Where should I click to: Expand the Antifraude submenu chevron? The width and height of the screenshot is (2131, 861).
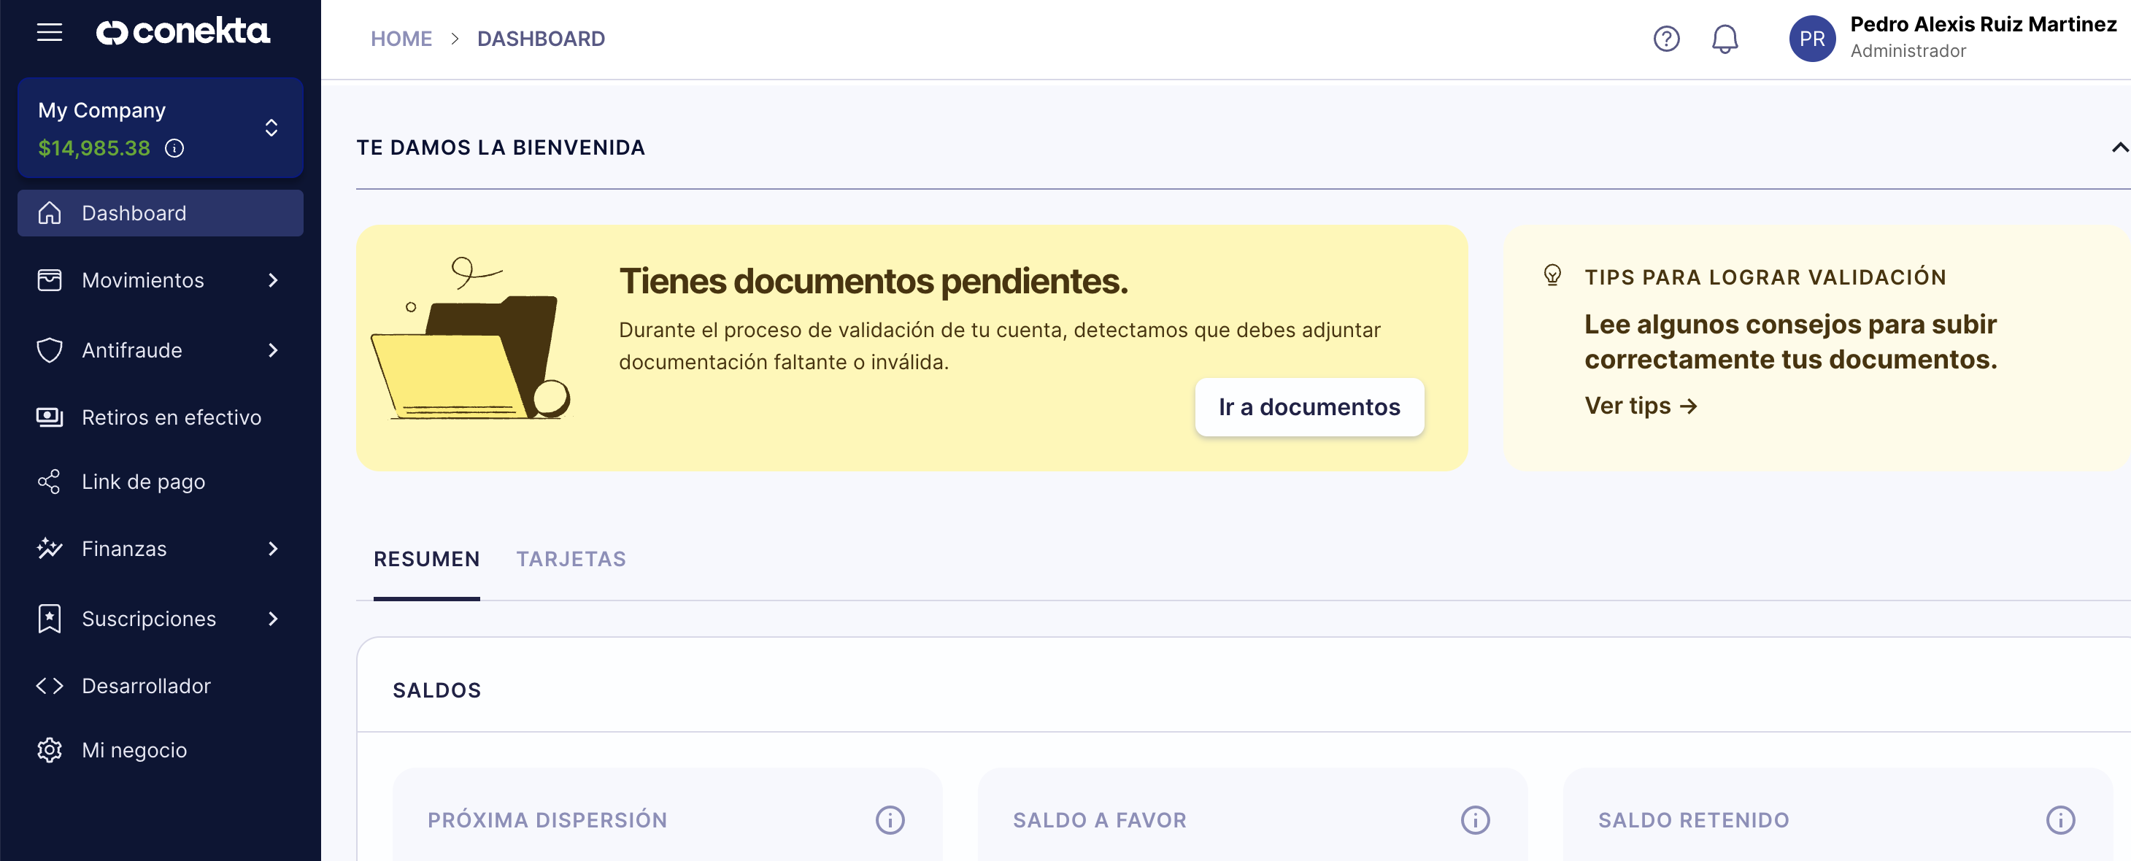point(273,350)
